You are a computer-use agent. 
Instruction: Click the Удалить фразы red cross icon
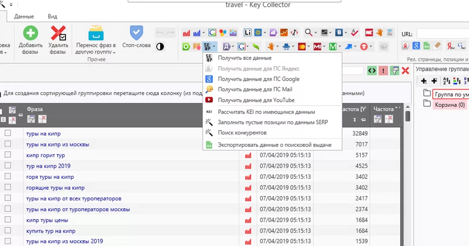pos(58,33)
